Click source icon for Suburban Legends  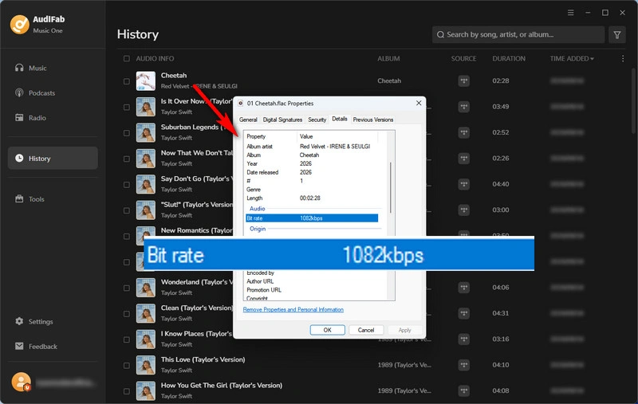(x=463, y=132)
